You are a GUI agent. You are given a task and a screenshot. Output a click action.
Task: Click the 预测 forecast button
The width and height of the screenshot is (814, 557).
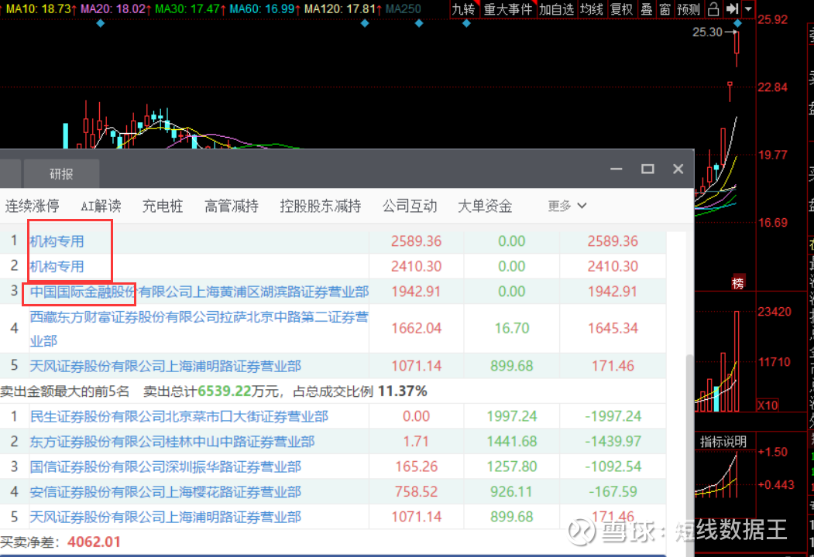coord(689,9)
